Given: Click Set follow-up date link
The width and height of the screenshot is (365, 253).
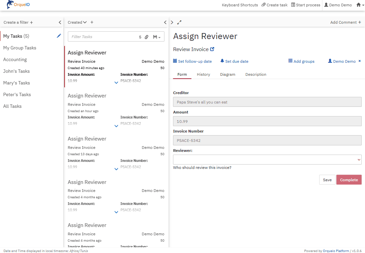Looking at the screenshot, I should (x=195, y=61).
